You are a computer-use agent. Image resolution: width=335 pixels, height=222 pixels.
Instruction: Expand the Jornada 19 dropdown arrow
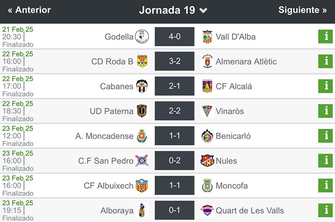(x=204, y=10)
